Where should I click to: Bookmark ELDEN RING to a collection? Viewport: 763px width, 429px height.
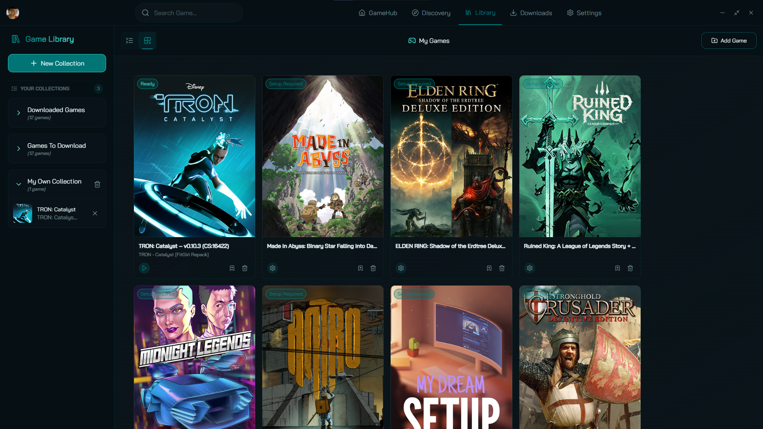489,268
